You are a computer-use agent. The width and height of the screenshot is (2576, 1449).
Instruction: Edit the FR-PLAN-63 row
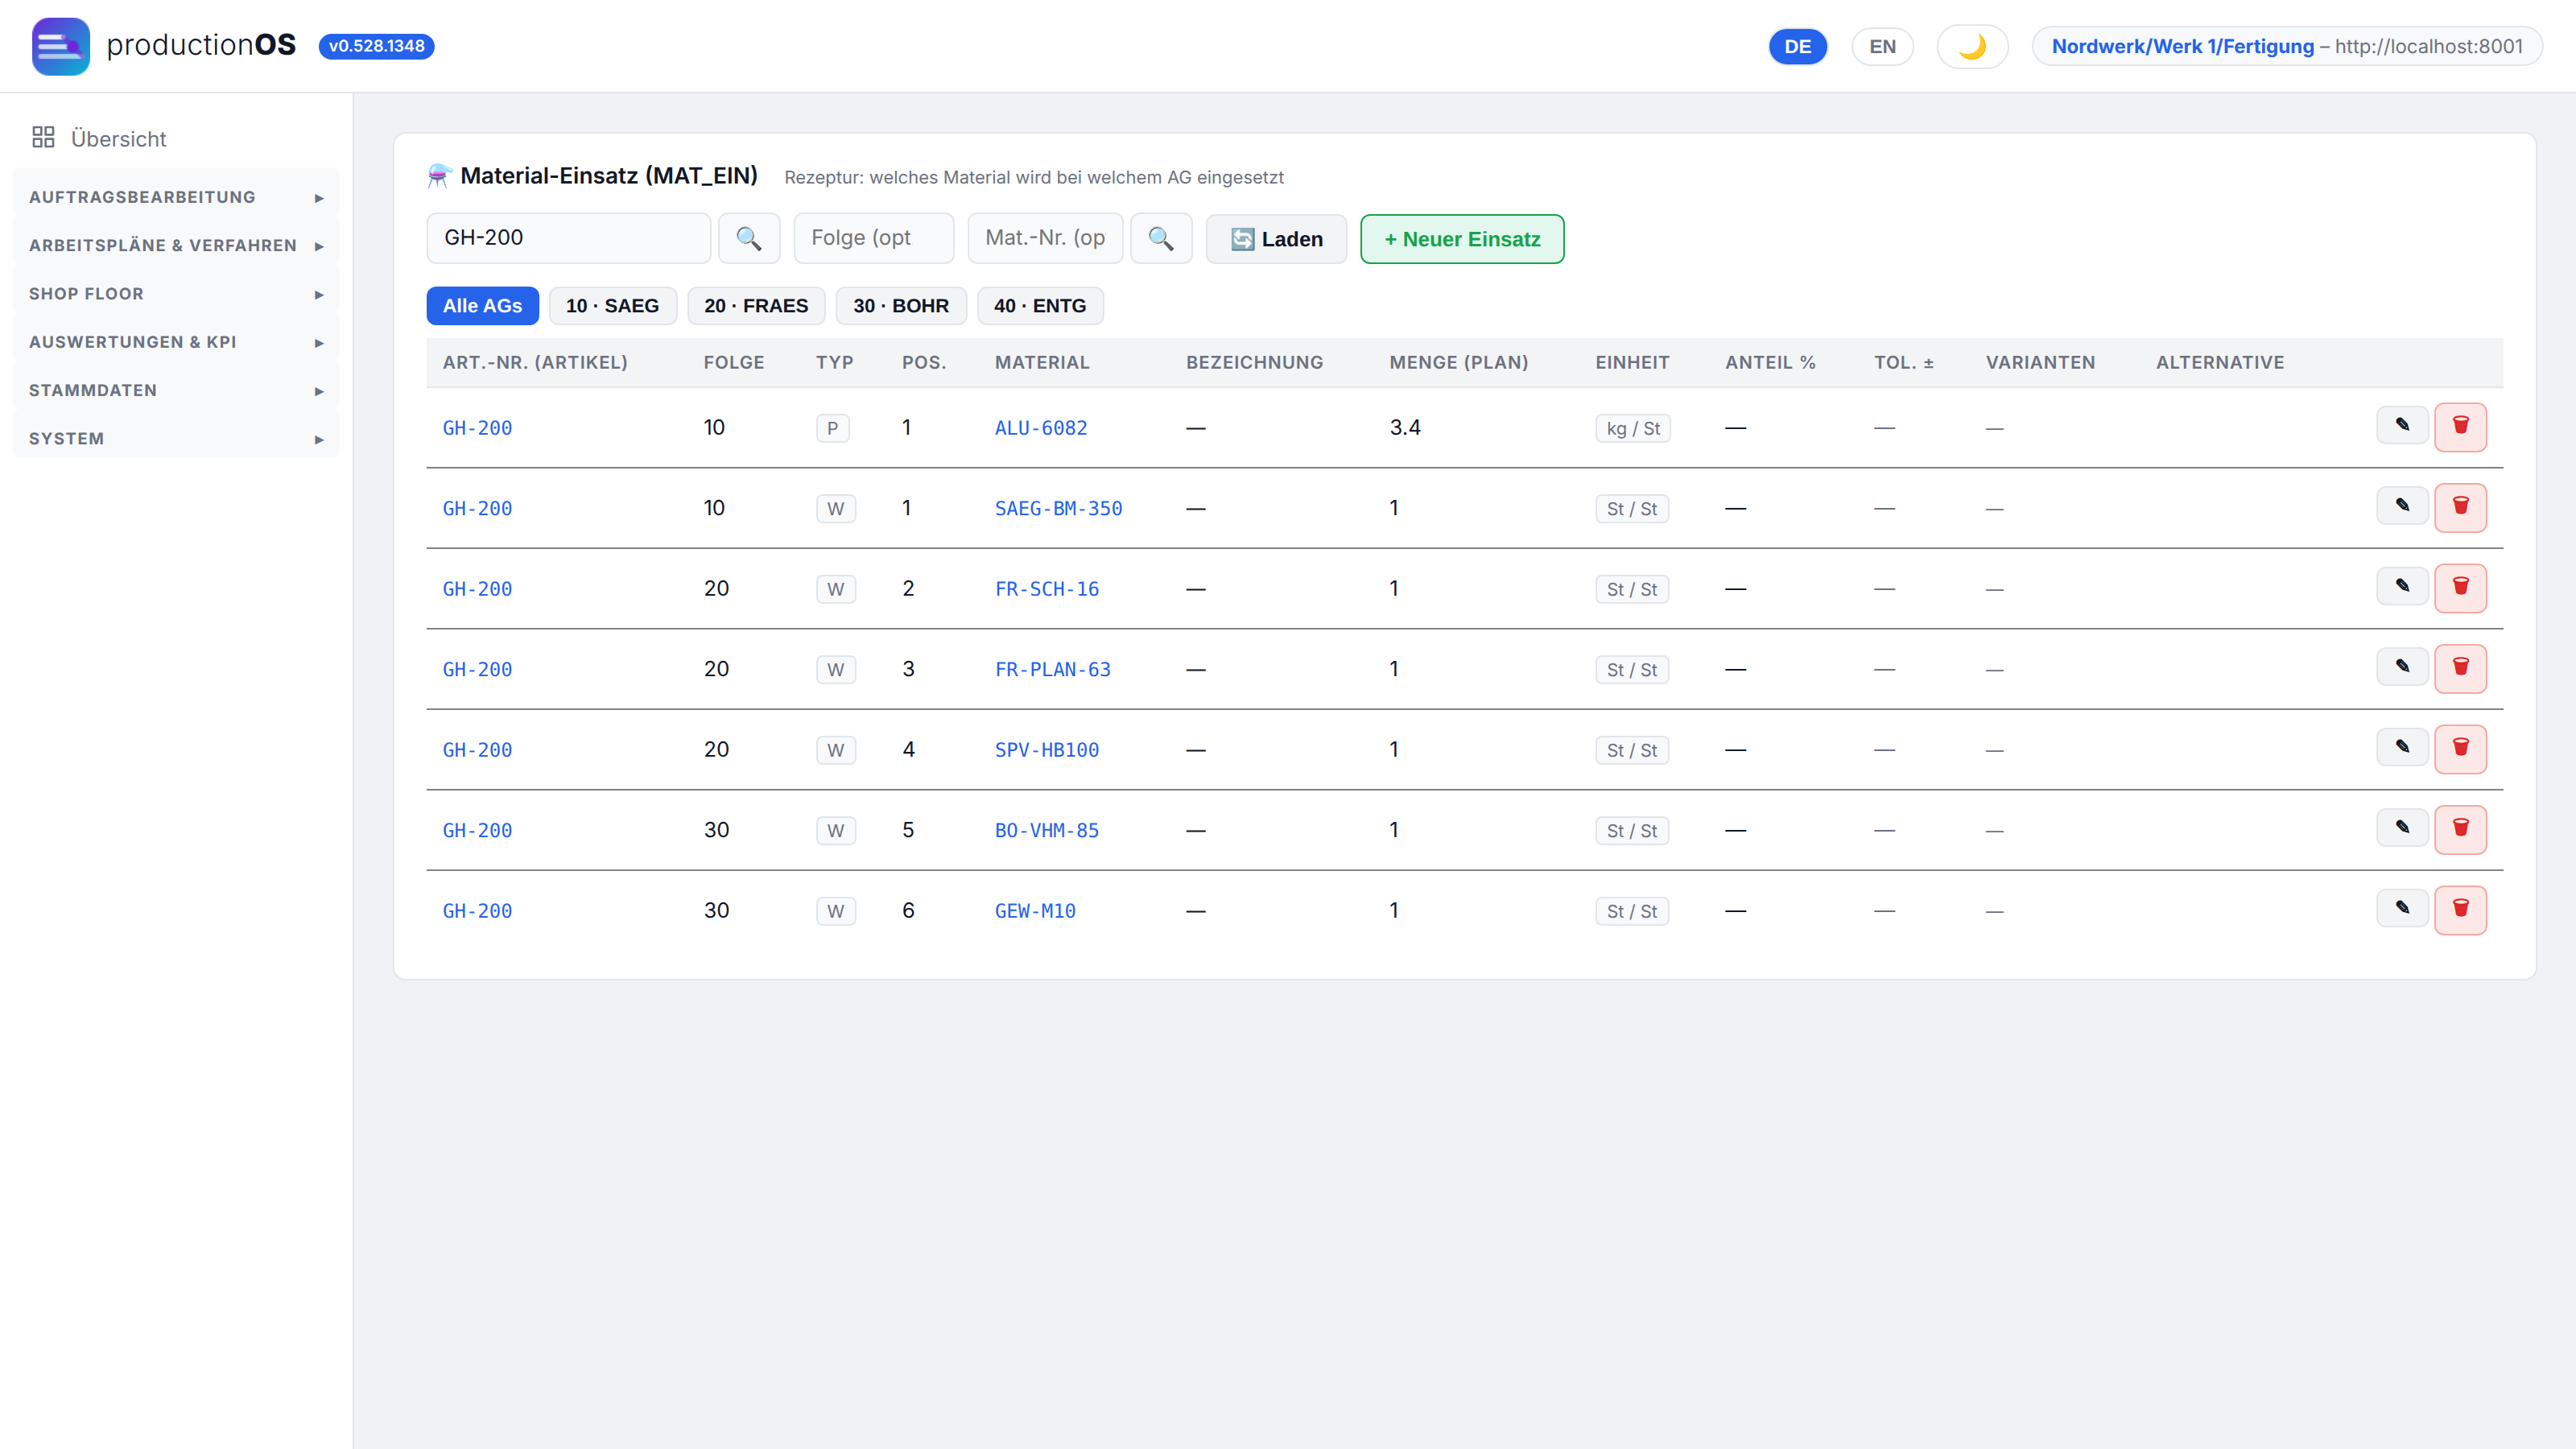(x=2402, y=666)
